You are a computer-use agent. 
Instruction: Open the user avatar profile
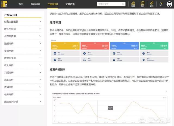(x=169, y=4)
